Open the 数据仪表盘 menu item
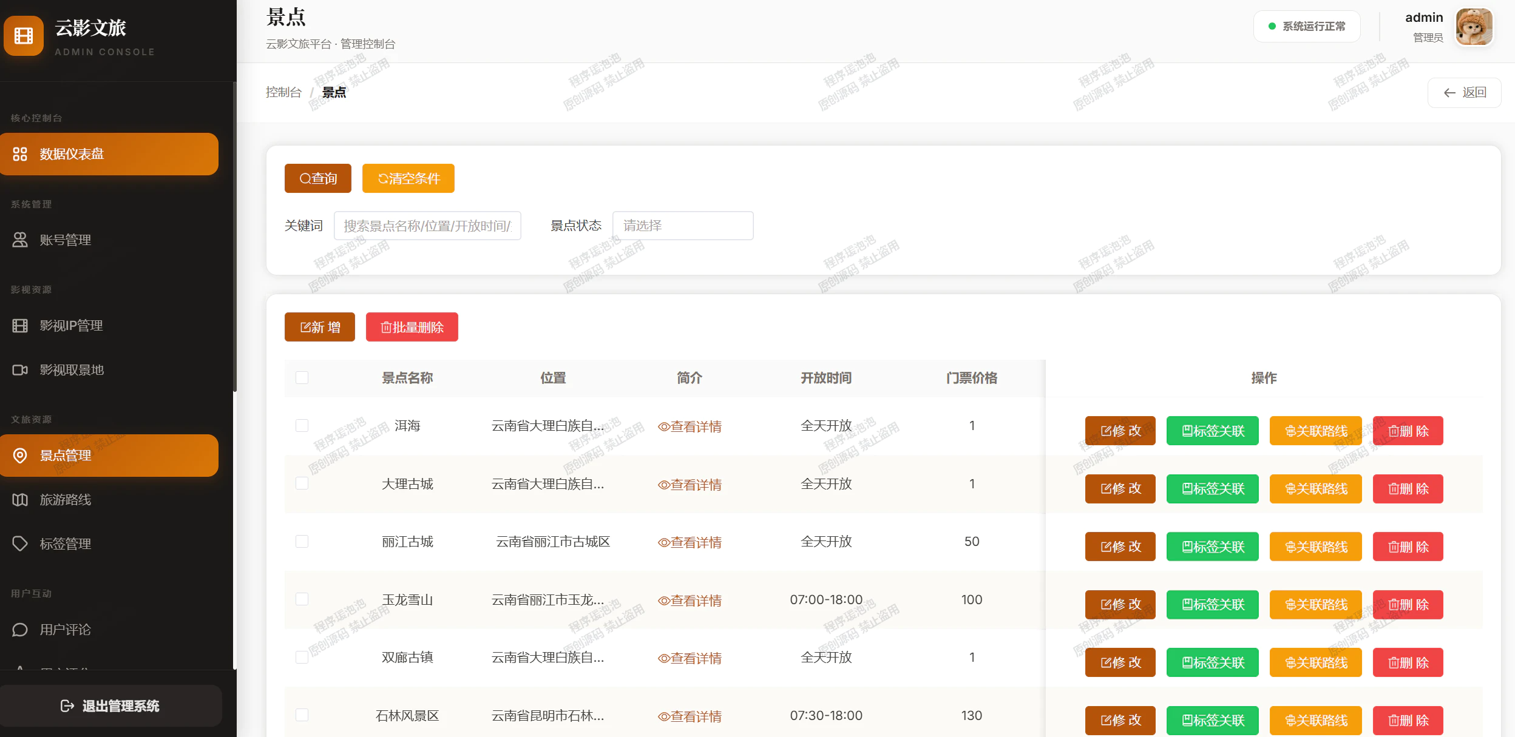Image resolution: width=1515 pixels, height=737 pixels. click(109, 154)
